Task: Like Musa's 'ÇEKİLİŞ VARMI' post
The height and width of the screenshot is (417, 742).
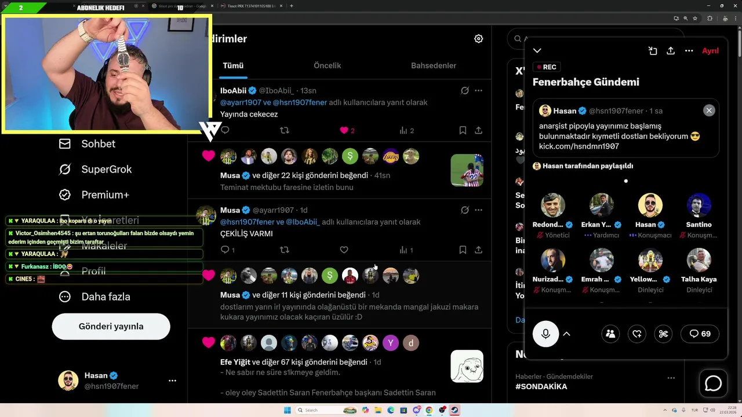Action: [x=344, y=250]
